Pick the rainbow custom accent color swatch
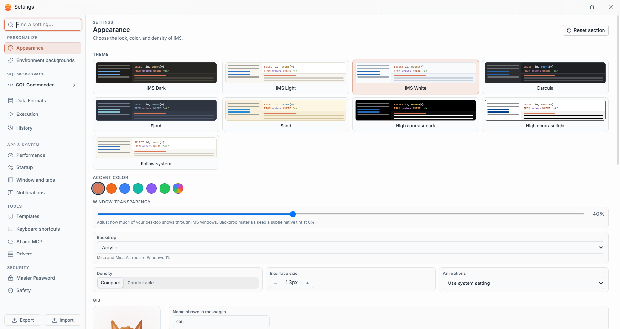Viewport: 620px width, 329px height. 178,188
